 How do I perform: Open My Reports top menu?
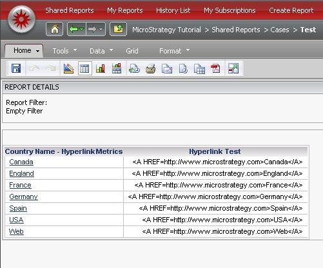[x=125, y=10]
